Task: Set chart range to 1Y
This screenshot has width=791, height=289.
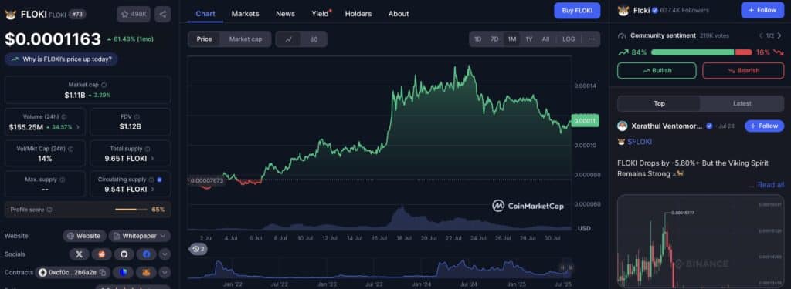Action: tap(528, 39)
